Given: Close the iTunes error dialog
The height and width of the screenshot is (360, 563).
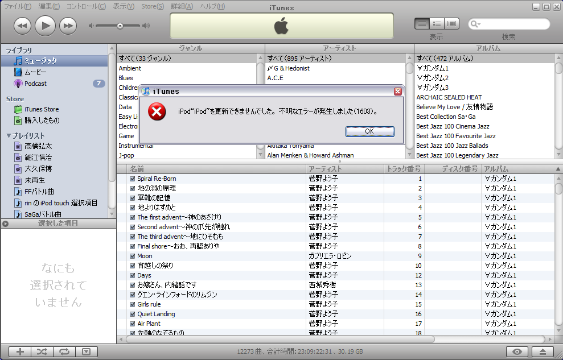Looking at the screenshot, I should click(x=397, y=92).
